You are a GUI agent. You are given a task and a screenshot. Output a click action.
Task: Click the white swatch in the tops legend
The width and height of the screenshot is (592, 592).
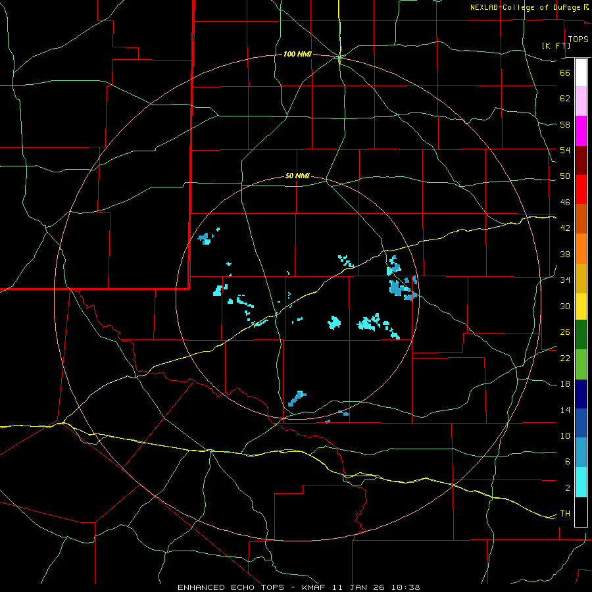[x=581, y=72]
